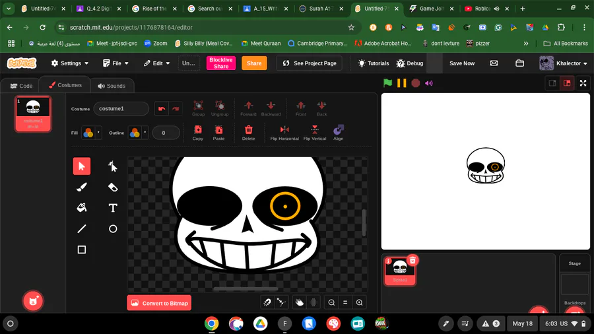
Task: Ungroup the selected shapes
Action: (x=220, y=108)
